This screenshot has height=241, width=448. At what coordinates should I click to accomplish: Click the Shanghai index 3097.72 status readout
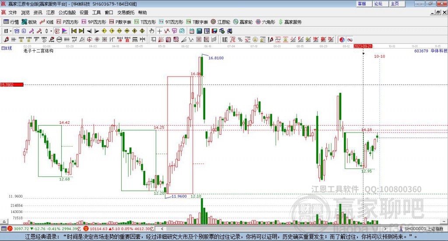(x=44, y=229)
